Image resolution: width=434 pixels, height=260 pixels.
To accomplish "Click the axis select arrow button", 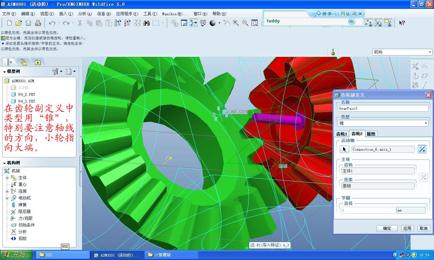I will 344,149.
